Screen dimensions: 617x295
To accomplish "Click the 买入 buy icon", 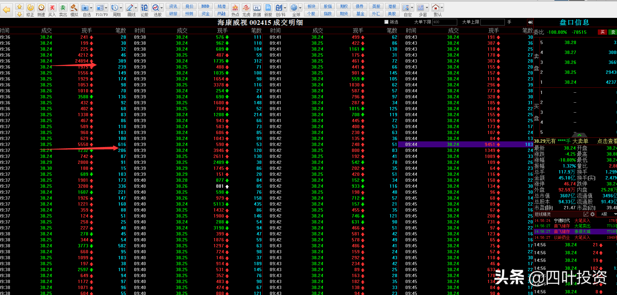I will tap(52, 10).
